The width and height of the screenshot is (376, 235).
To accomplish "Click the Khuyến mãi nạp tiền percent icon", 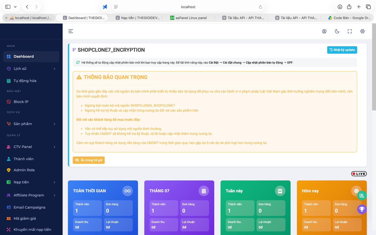I will [x=8, y=229].
